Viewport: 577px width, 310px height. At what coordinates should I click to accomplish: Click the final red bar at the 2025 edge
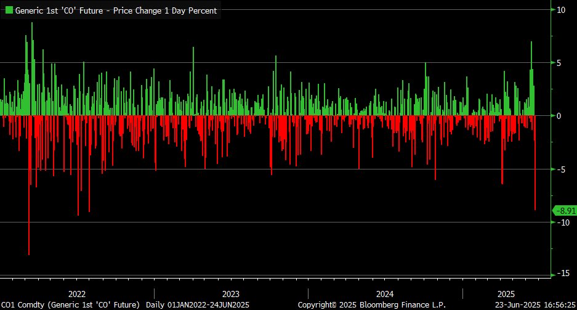535,163
